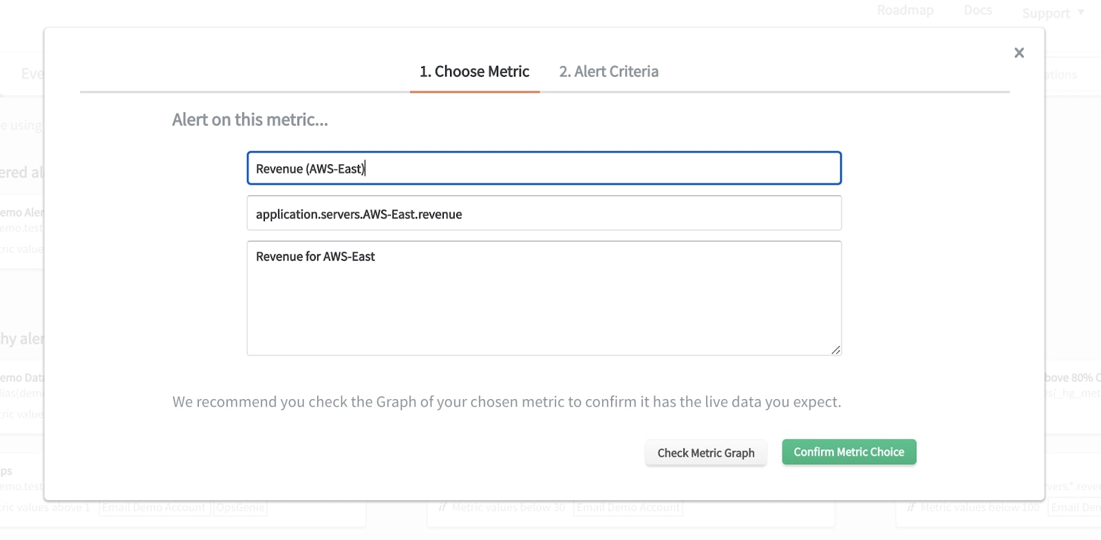1101x540 pixels.
Task: Open the Docs link in top navigation
Action: point(978,10)
